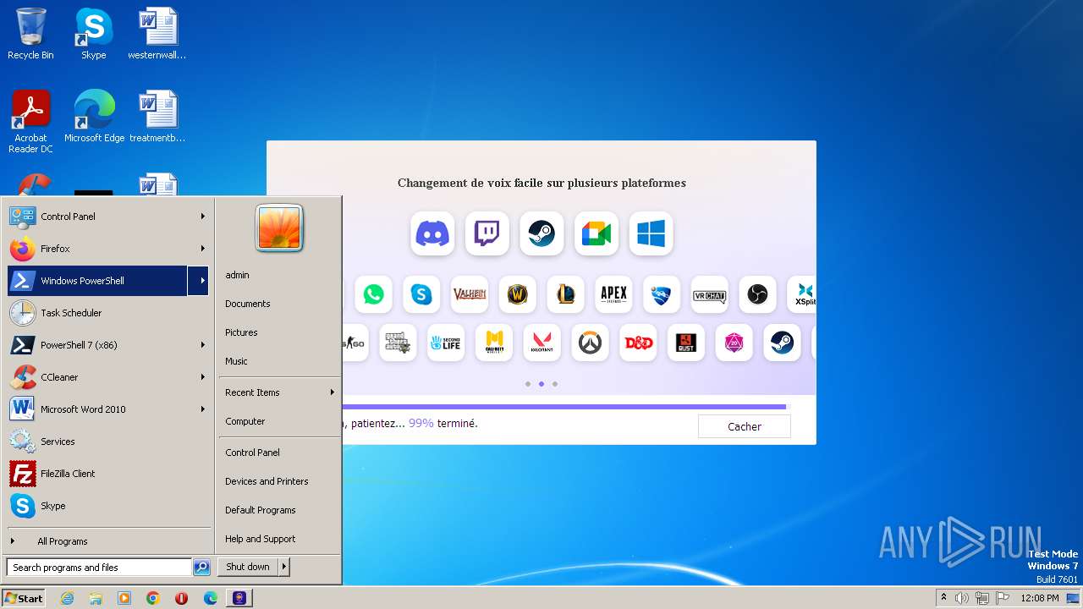Click the VRChat icon
Image resolution: width=1083 pixels, height=609 pixels.
[x=709, y=294]
